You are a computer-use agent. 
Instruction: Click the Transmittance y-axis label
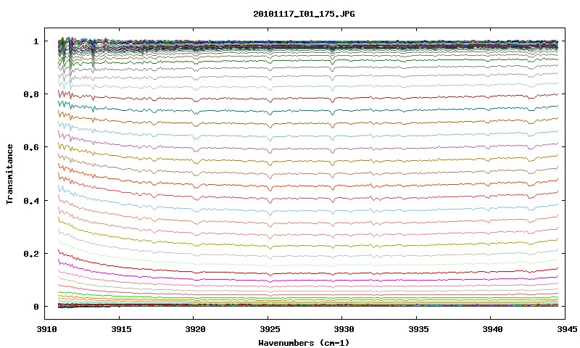[x=10, y=174]
